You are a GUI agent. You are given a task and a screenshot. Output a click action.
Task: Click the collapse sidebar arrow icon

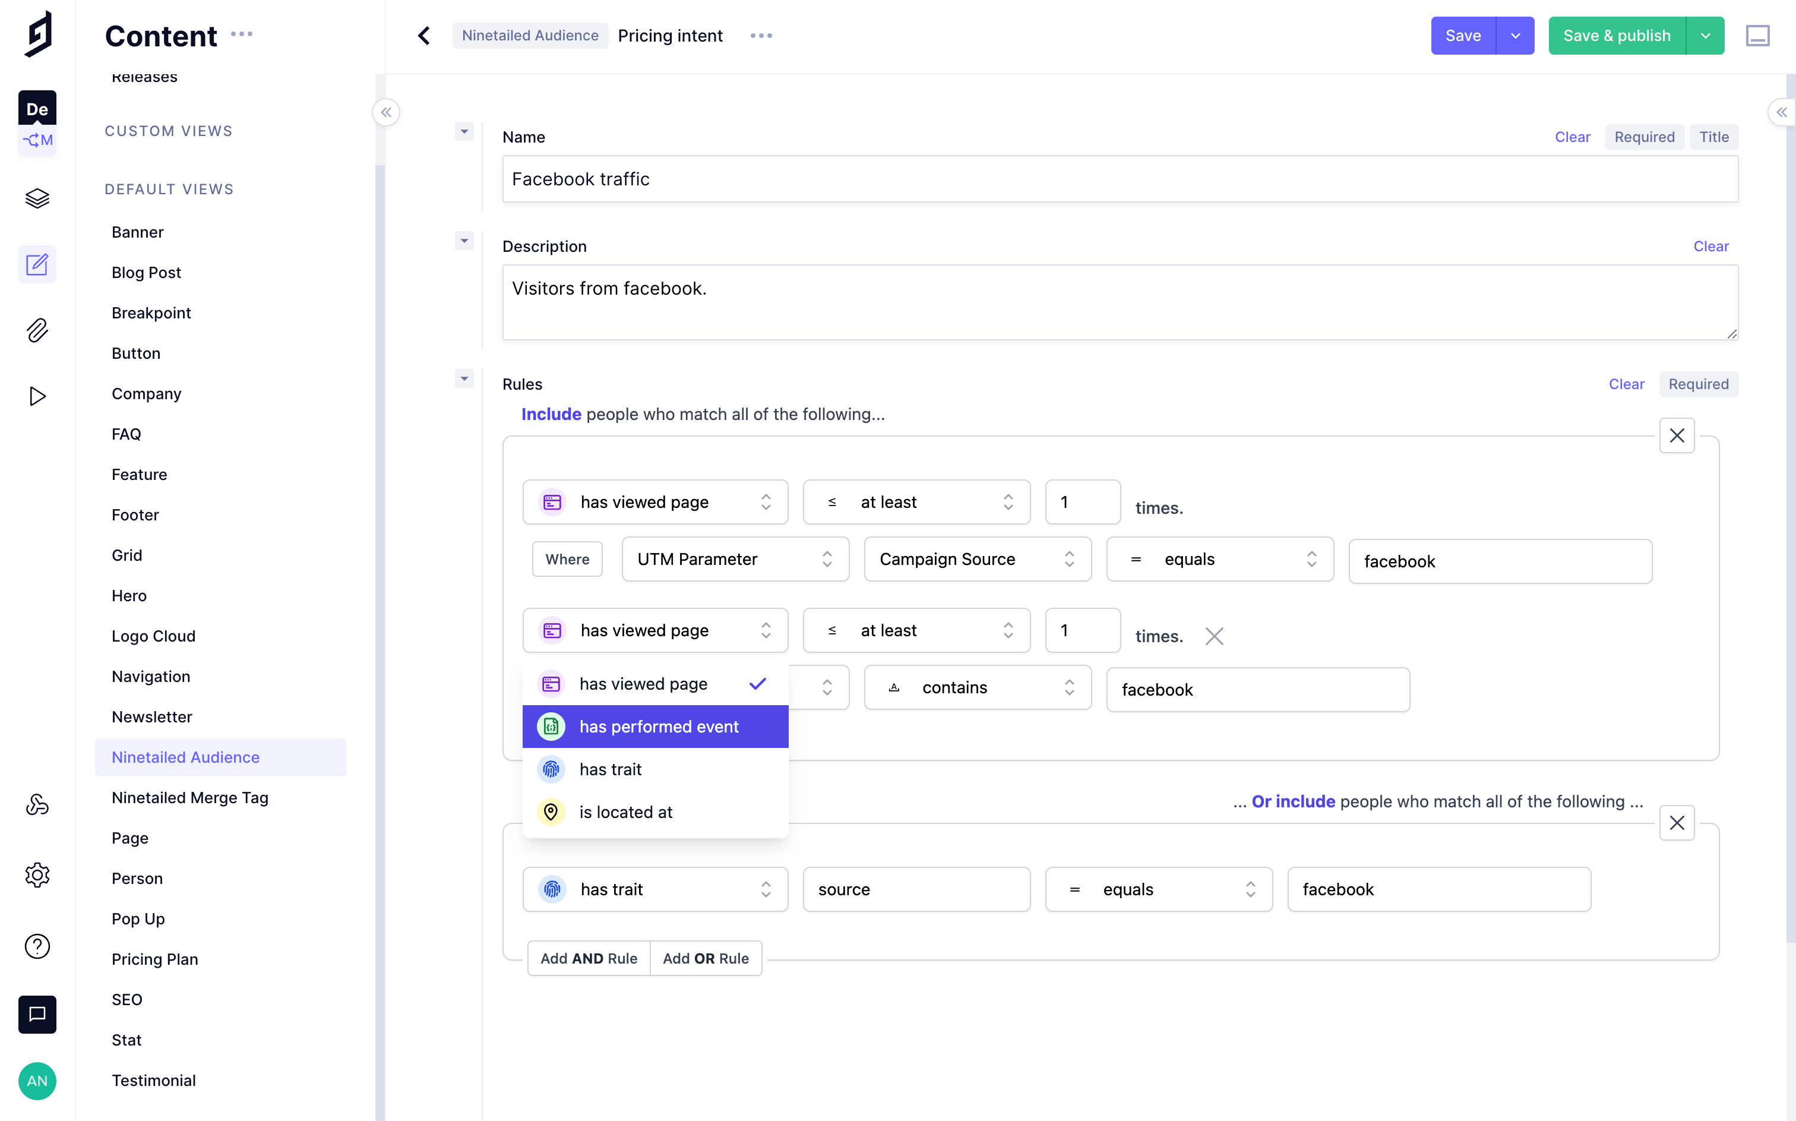point(385,112)
